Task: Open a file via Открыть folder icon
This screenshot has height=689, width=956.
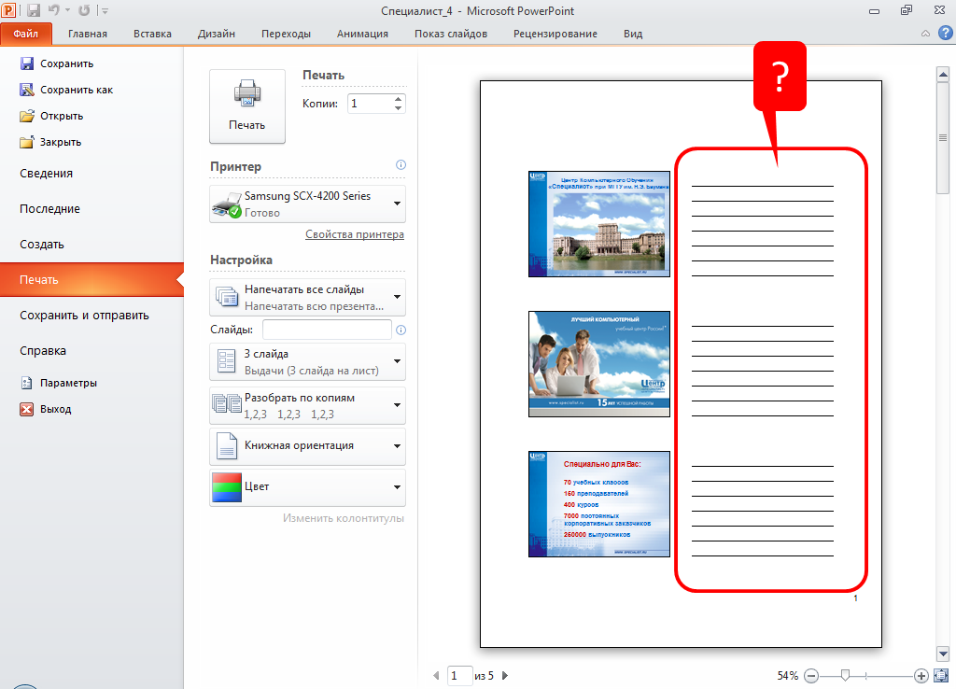Action: pos(26,116)
